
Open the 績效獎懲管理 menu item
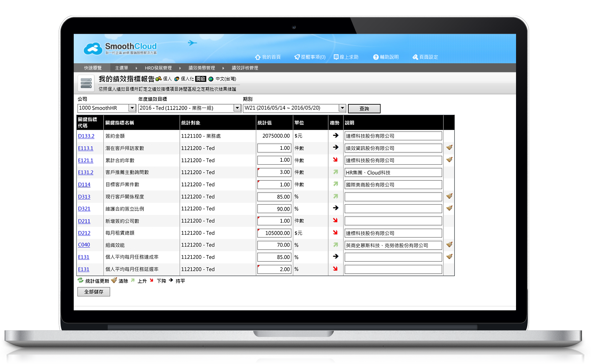click(201, 68)
